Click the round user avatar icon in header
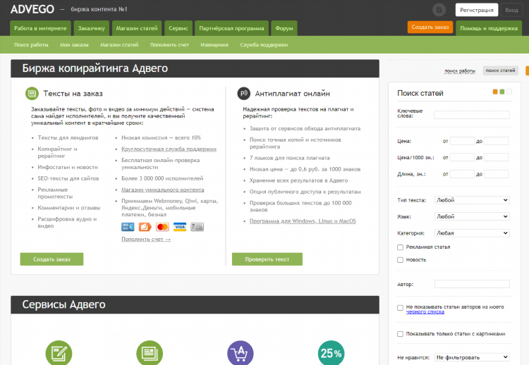This screenshot has height=365, width=529. (439, 10)
